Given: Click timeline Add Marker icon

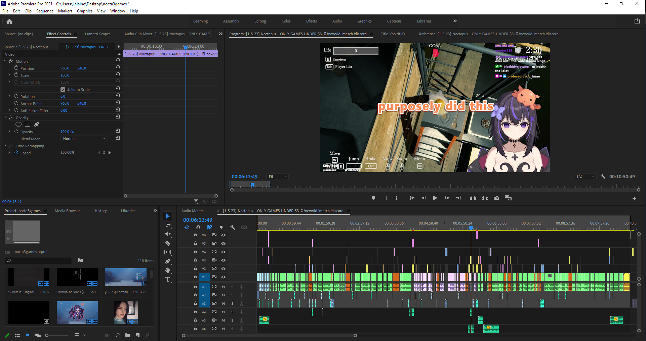Looking at the screenshot, I should coord(221,227).
